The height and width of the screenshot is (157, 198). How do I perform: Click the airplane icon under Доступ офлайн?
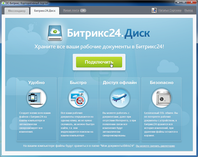[120, 98]
